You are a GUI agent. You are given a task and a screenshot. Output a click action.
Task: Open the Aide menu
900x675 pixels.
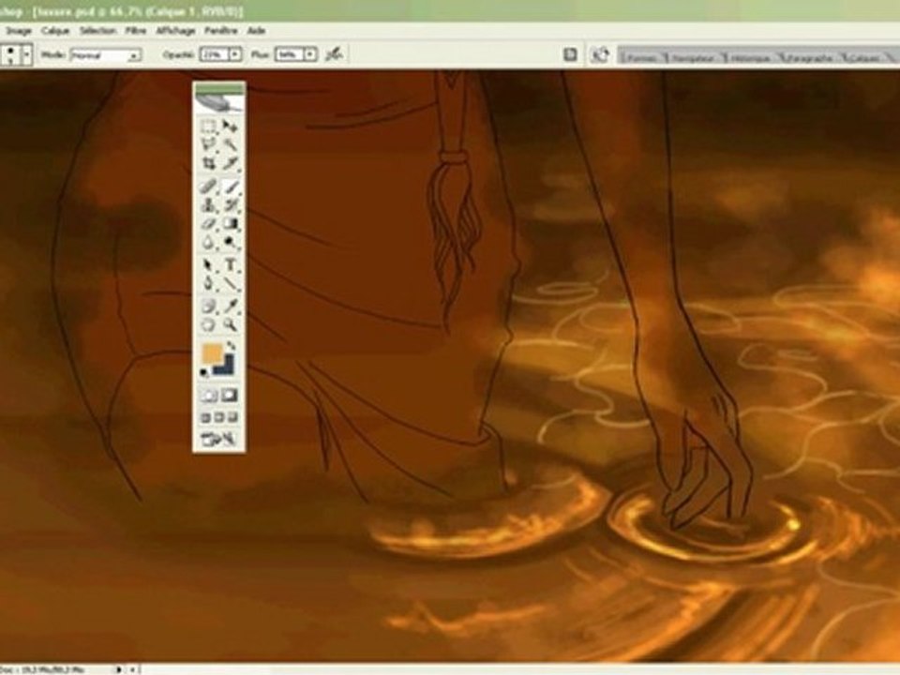256,30
